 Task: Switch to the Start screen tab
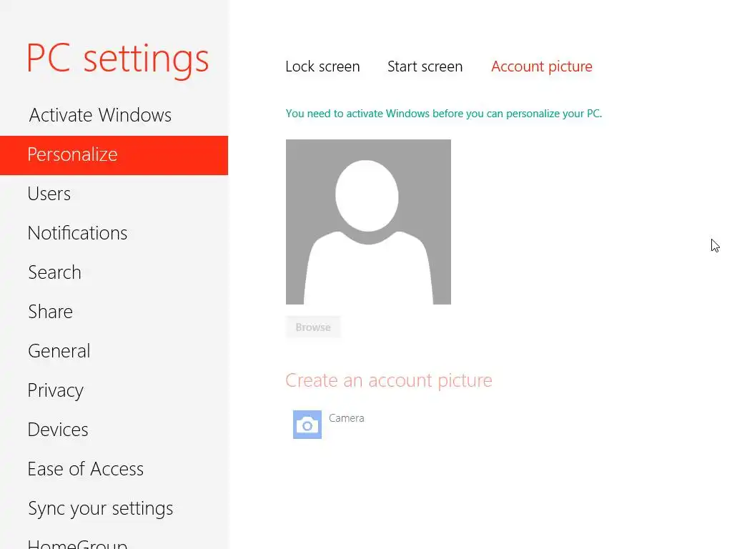click(x=425, y=66)
